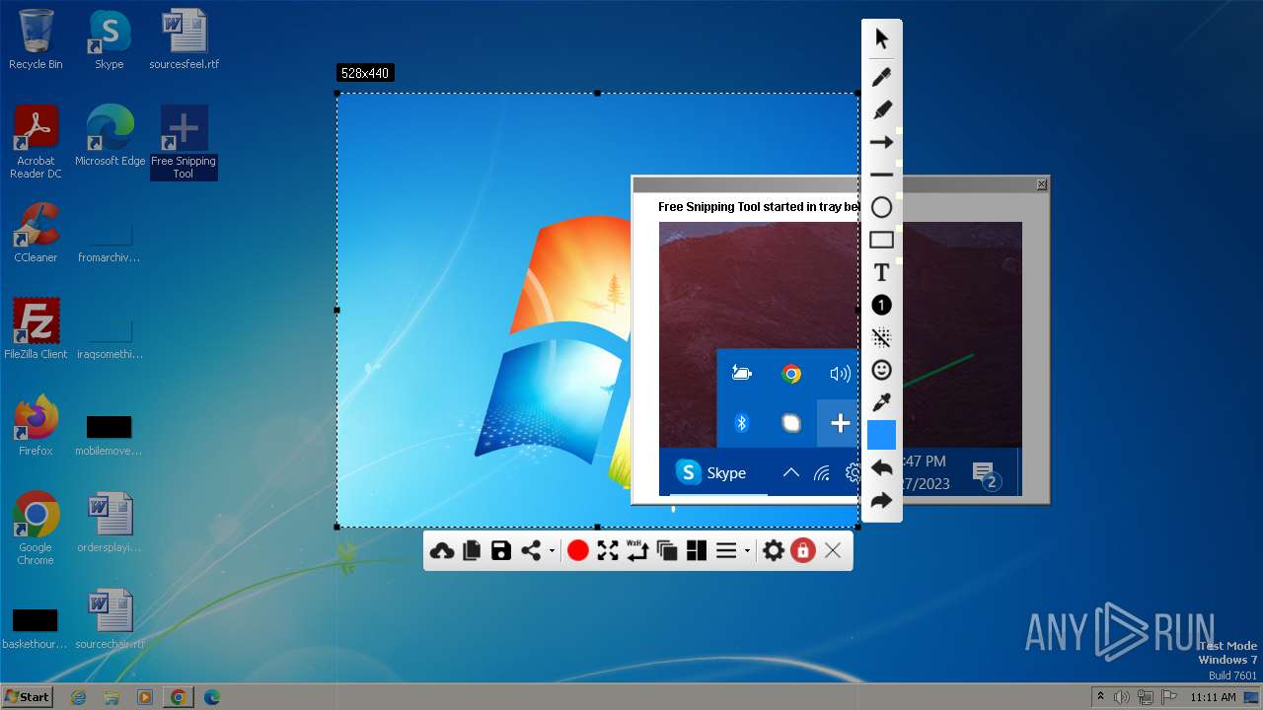The width and height of the screenshot is (1263, 710).
Task: Select the Ellipse shape tool
Action: click(881, 207)
